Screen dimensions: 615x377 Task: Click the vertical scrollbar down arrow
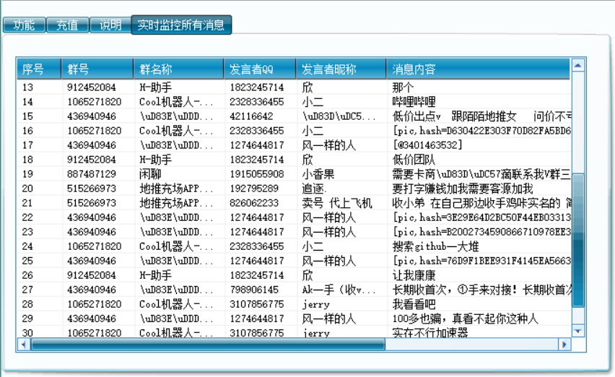coord(577,331)
